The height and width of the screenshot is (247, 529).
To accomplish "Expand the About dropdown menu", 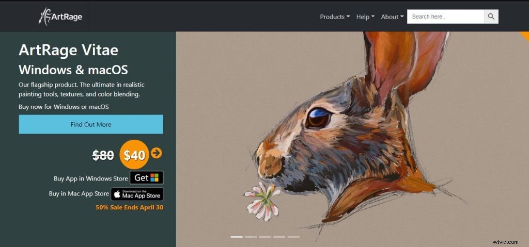I will pos(393,17).
